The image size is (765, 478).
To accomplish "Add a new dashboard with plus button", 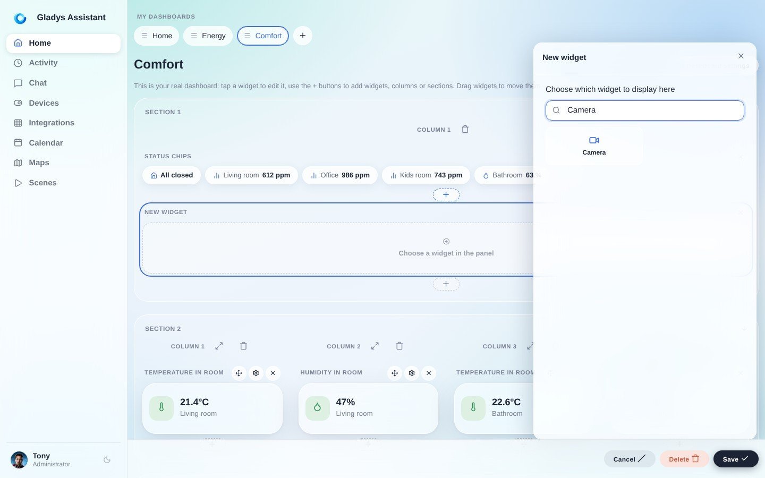I will [x=303, y=36].
